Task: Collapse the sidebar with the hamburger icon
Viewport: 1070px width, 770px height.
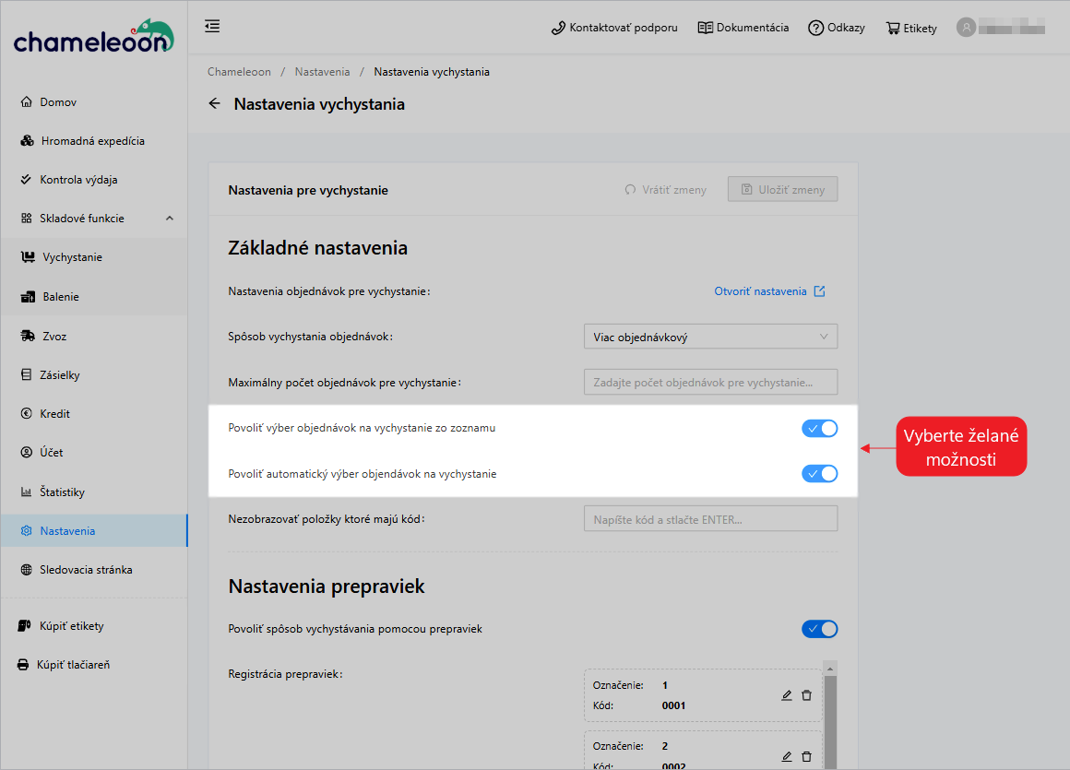Action: 212,27
